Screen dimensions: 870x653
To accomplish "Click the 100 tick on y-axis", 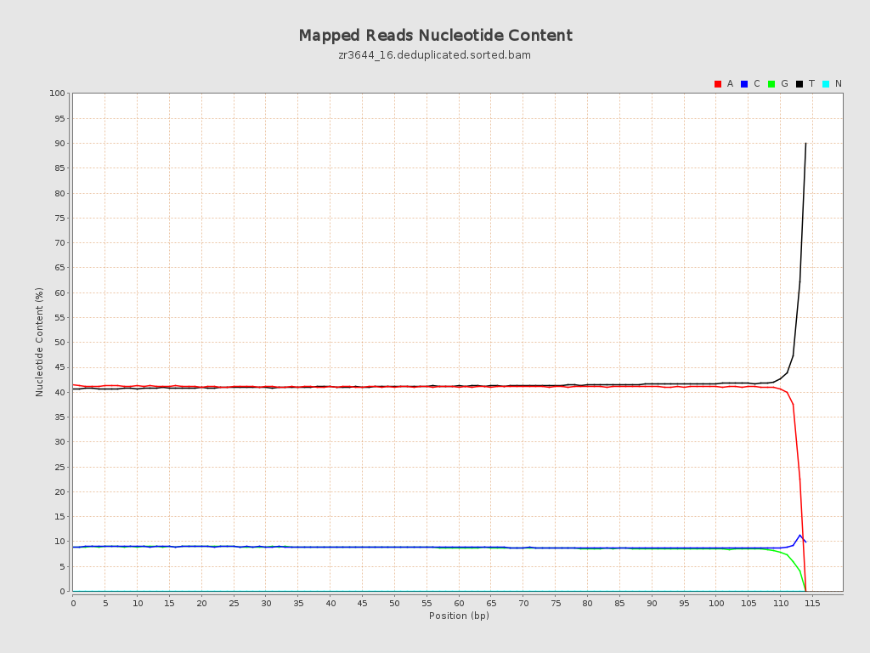I will click(57, 94).
